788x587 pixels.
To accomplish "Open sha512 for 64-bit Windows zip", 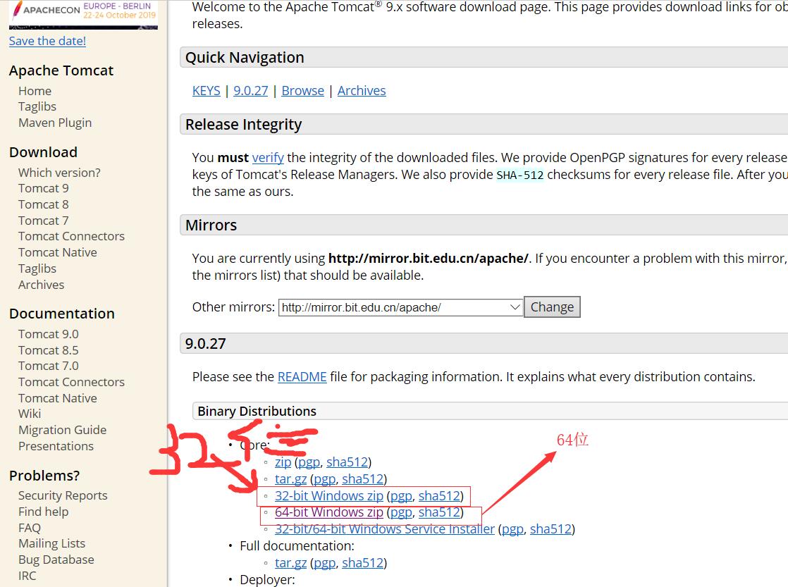I will tap(439, 512).
